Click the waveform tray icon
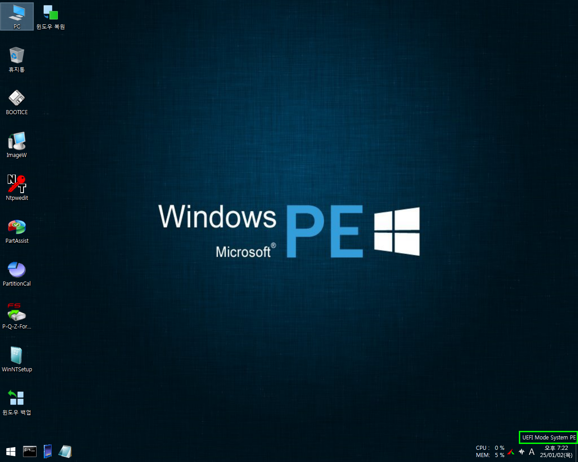The image size is (578, 462). tap(522, 452)
